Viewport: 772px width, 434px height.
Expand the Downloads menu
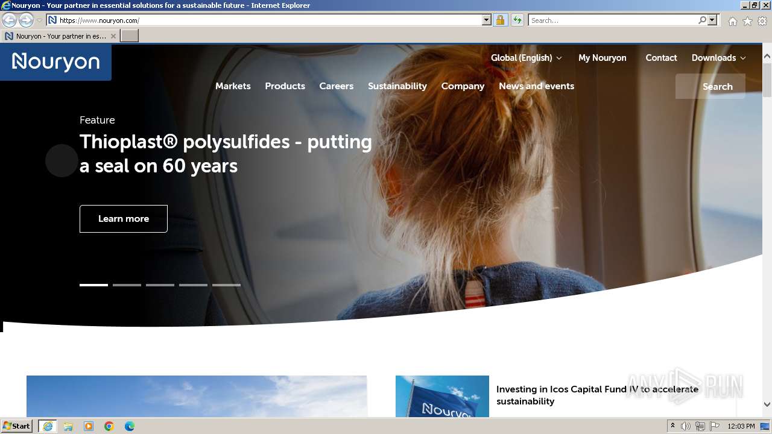pyautogui.click(x=718, y=58)
